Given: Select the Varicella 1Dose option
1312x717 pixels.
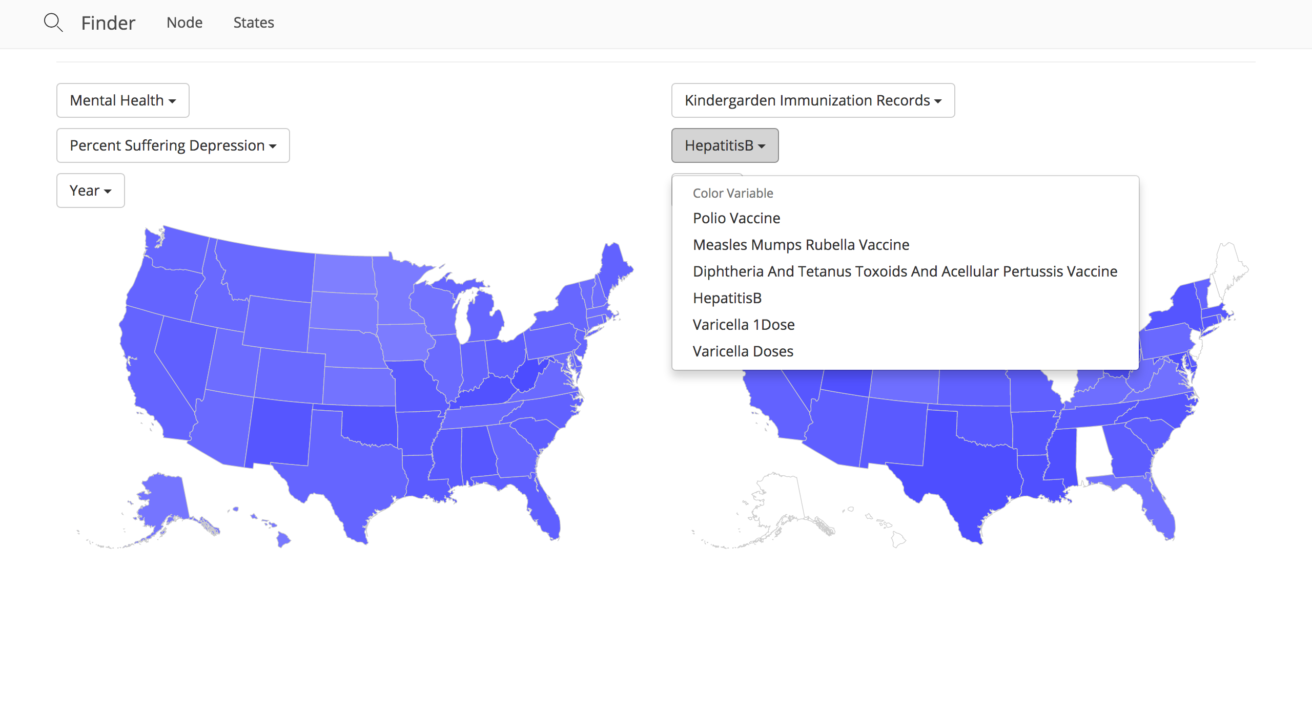Looking at the screenshot, I should [x=744, y=325].
